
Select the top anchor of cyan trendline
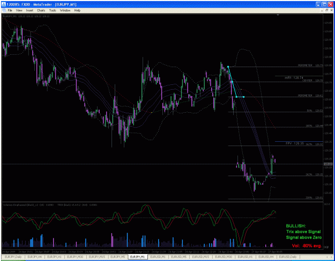click(228, 67)
